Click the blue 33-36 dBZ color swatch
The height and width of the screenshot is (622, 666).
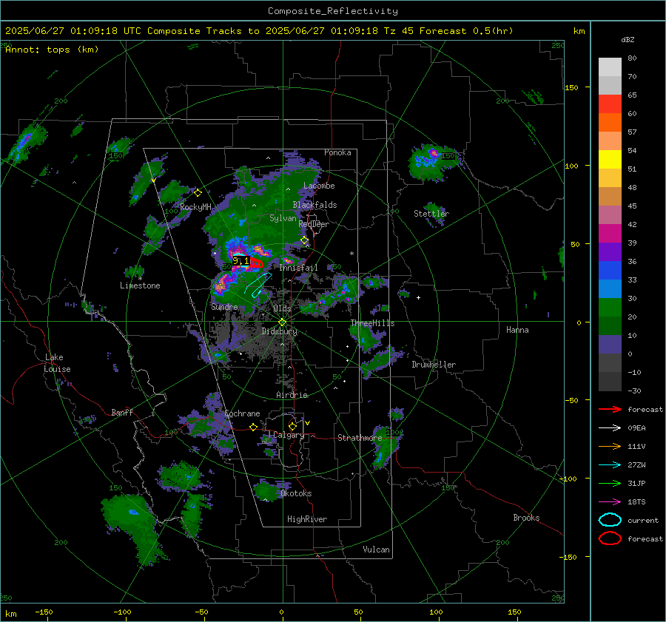(x=610, y=271)
